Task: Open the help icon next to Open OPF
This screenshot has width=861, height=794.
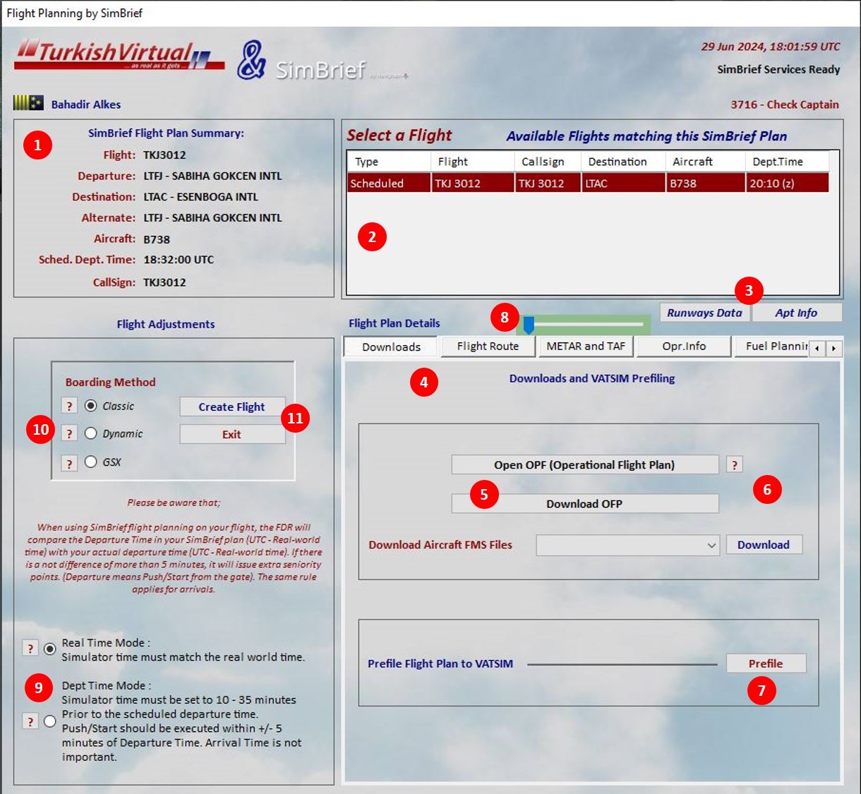Action: (735, 464)
